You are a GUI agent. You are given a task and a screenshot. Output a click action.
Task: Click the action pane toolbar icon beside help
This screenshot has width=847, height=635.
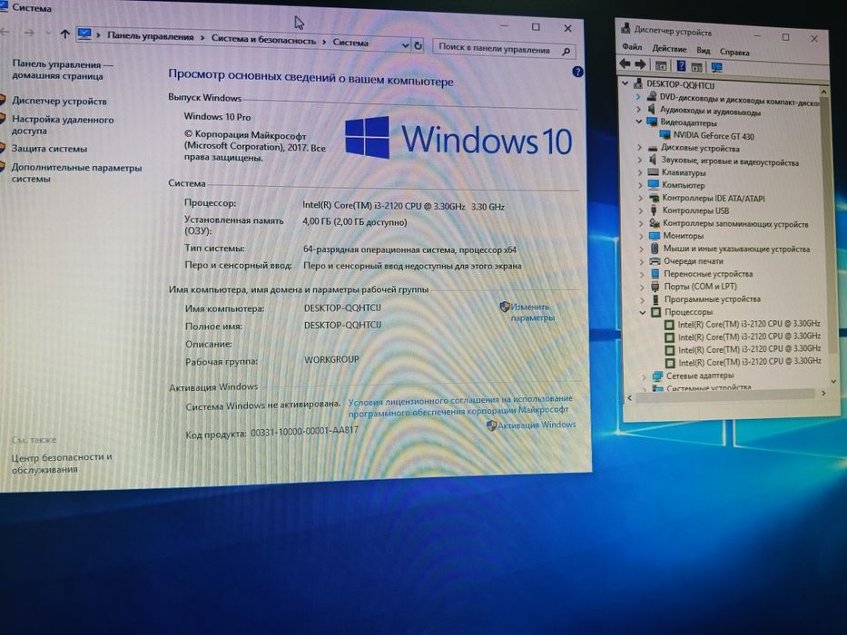click(696, 67)
